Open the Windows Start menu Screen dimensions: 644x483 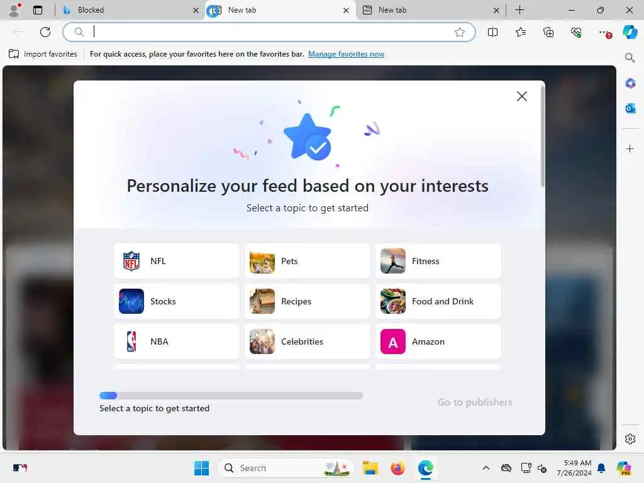click(201, 468)
